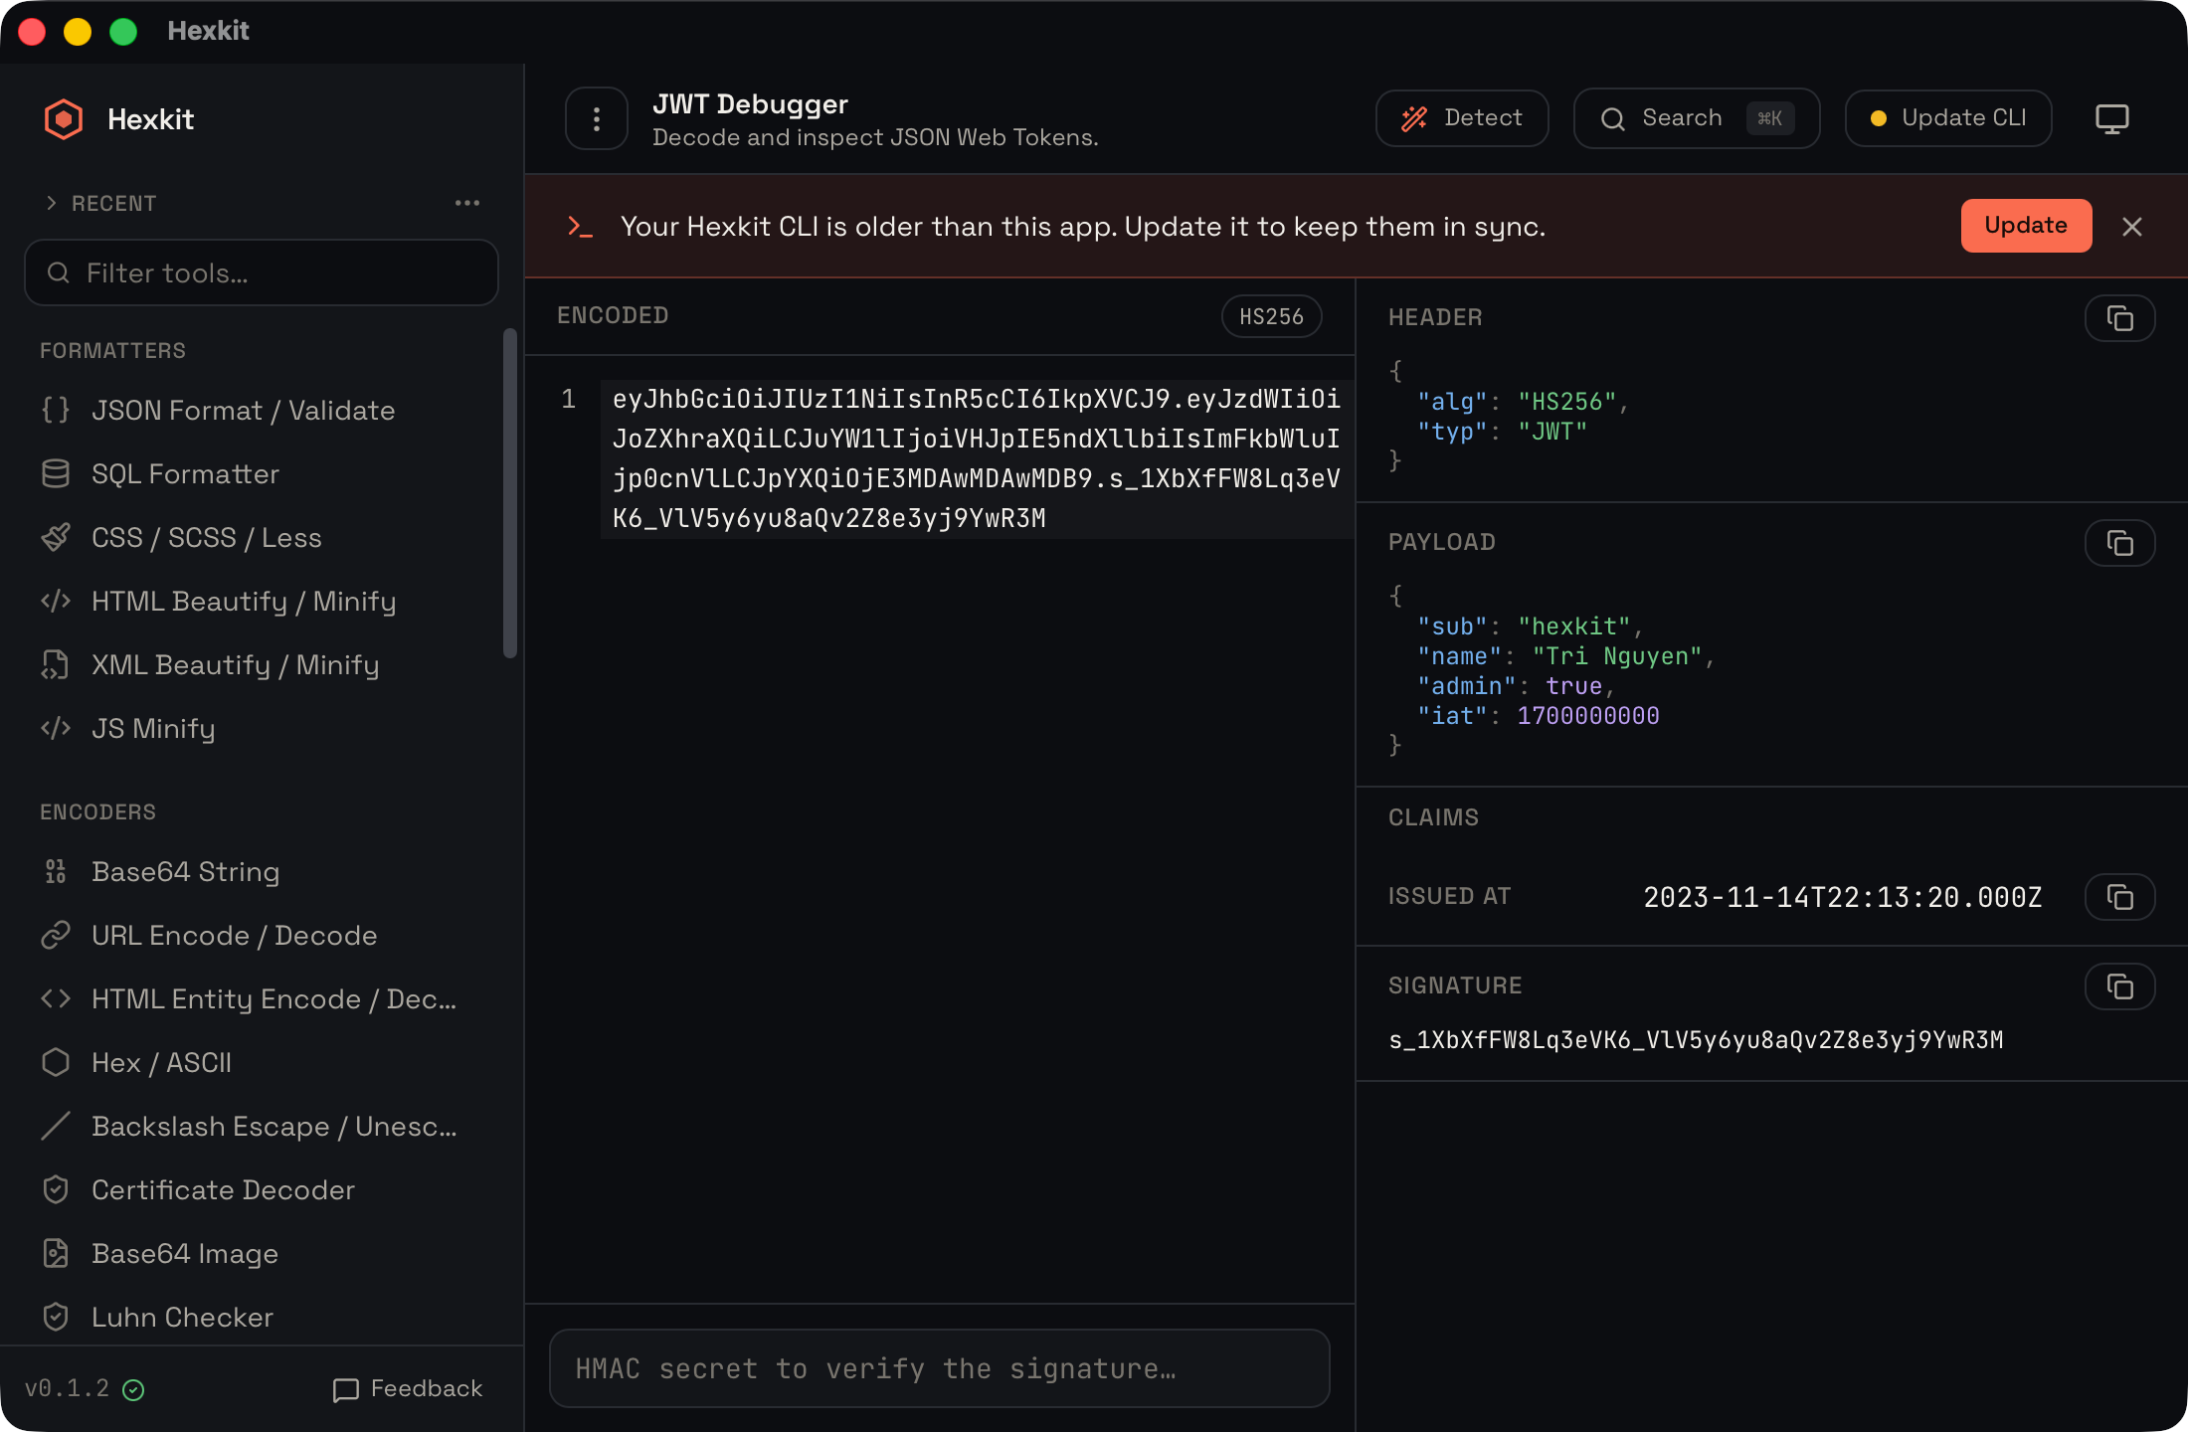
Task: Click the Feedback link
Action: coord(408,1389)
